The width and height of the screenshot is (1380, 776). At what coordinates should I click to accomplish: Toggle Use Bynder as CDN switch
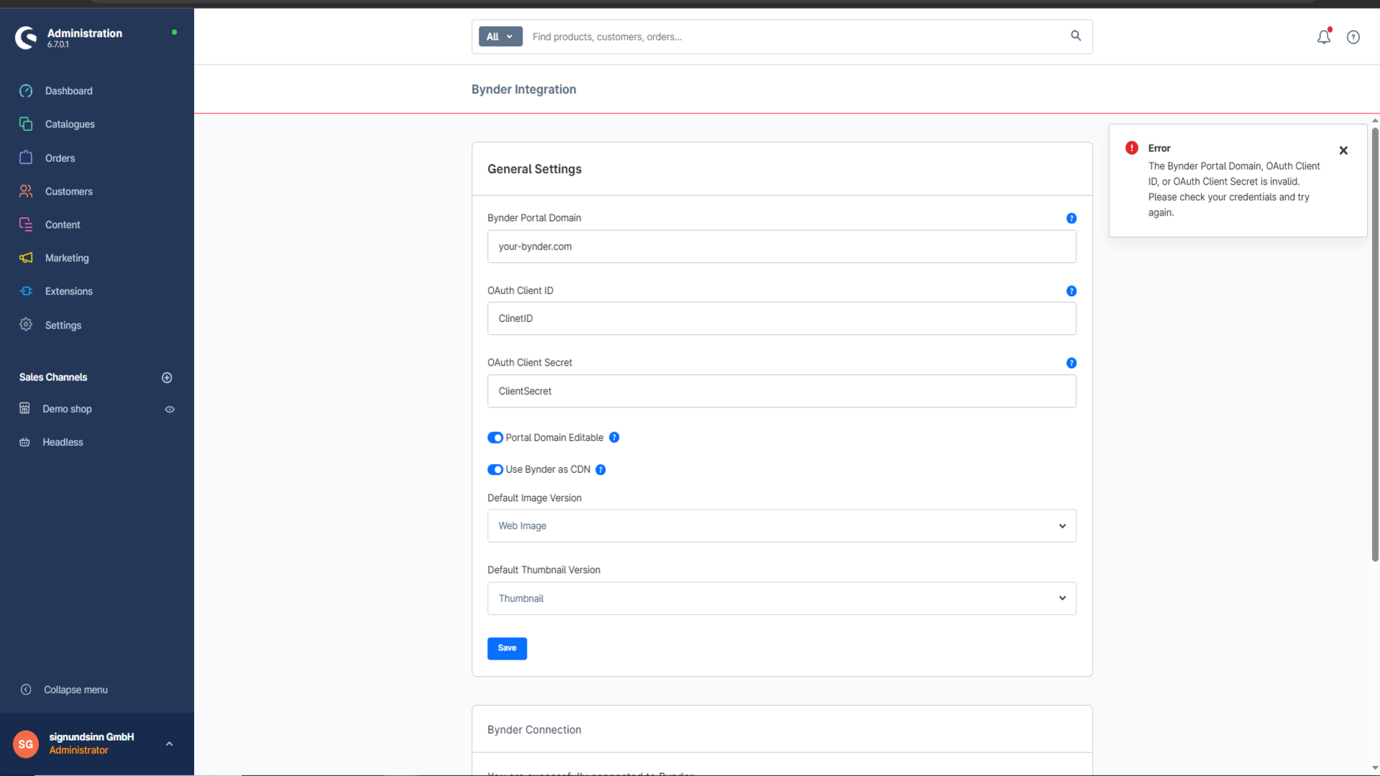point(495,469)
